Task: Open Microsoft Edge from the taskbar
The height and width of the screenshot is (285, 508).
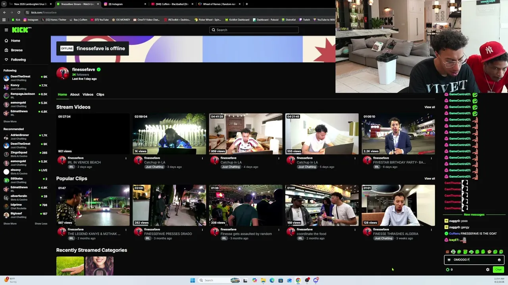Action: coord(272,280)
